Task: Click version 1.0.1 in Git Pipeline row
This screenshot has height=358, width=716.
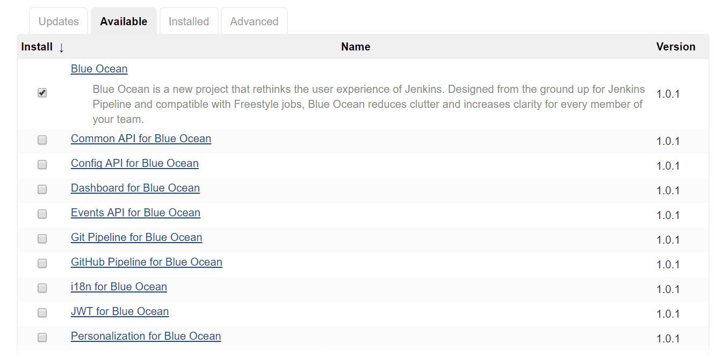Action: click(668, 240)
